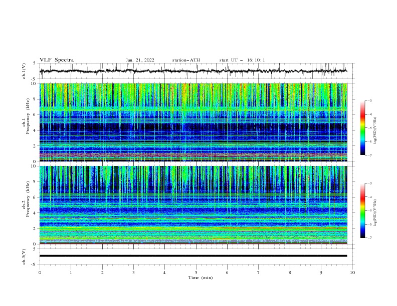Click the "4" tick on ch.2 frequency axis

pyautogui.click(x=36, y=213)
